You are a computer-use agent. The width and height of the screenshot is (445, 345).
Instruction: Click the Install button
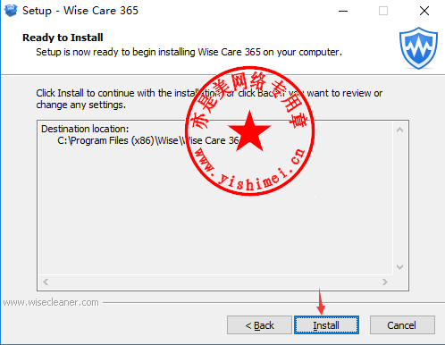click(326, 325)
